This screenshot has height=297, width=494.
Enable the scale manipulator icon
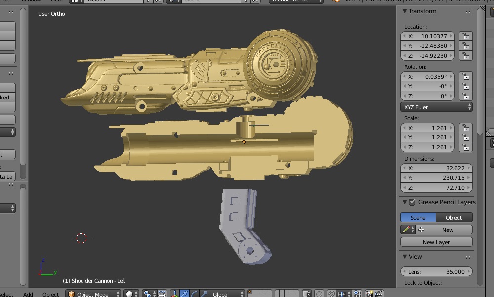204,294
